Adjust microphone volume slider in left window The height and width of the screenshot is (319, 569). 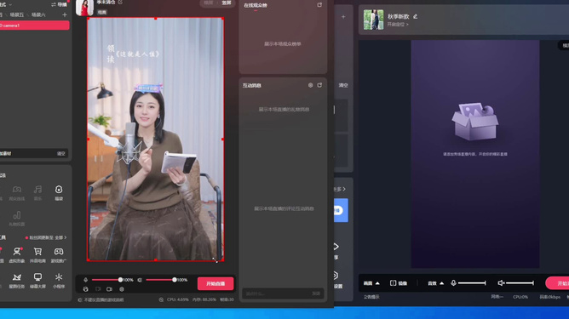coord(106,280)
